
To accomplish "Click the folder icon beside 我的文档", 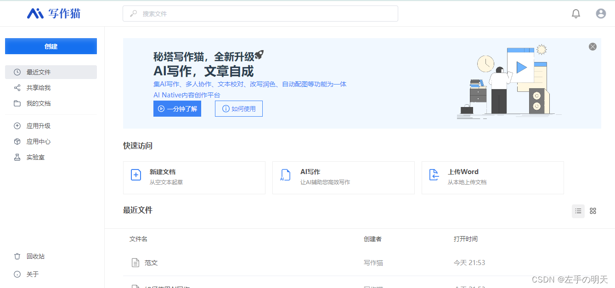I will 17,103.
